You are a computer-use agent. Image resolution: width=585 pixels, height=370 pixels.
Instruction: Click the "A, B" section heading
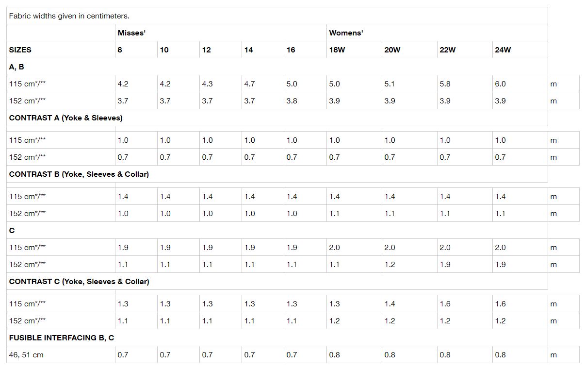16,67
